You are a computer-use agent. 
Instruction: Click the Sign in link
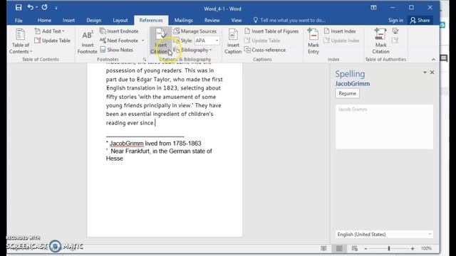396,21
